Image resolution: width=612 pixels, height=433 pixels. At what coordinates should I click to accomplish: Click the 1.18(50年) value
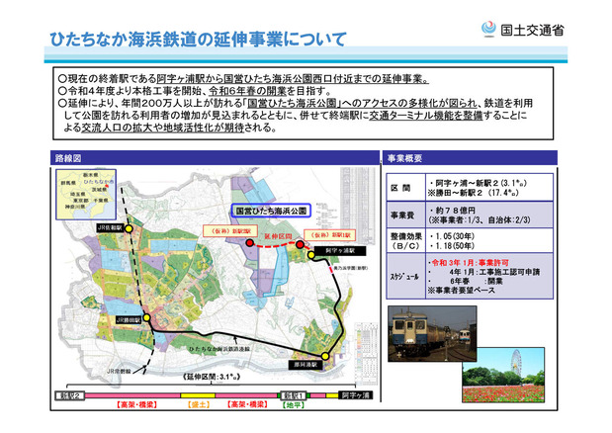452,246
